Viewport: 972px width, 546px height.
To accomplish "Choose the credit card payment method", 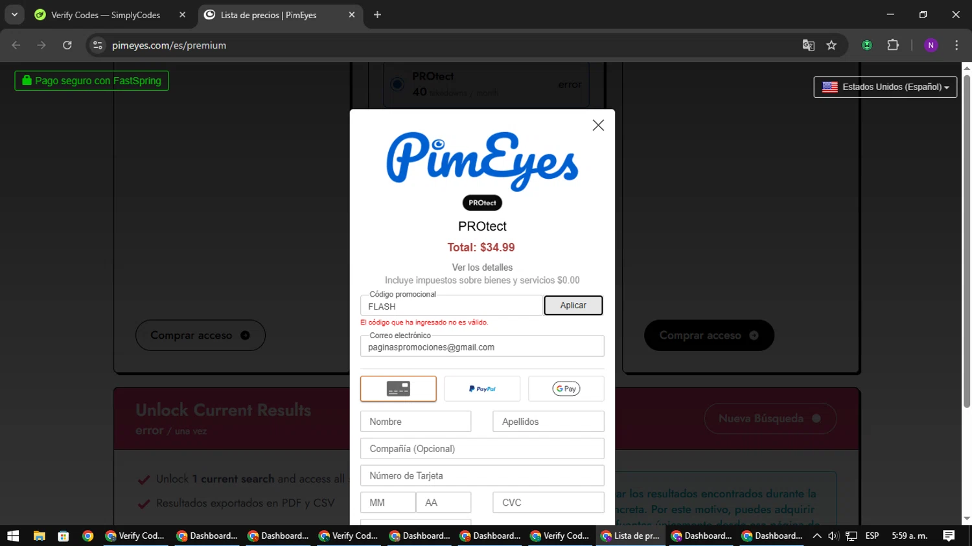I will 399,389.
